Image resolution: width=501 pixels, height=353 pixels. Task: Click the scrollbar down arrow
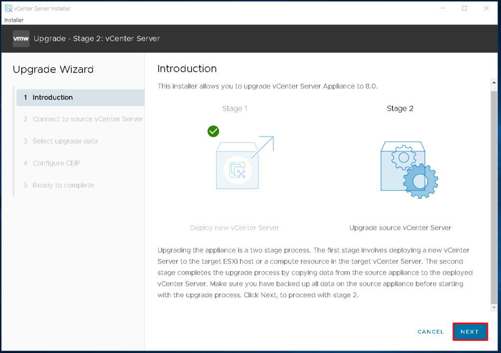click(494, 307)
